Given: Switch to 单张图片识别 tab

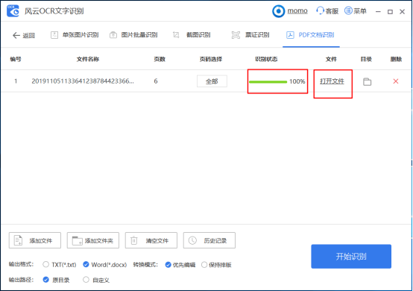Looking at the screenshot, I should tap(75, 35).
